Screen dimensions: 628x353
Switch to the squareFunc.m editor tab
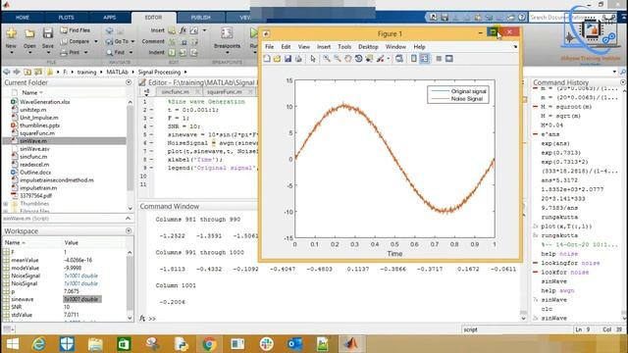click(225, 91)
